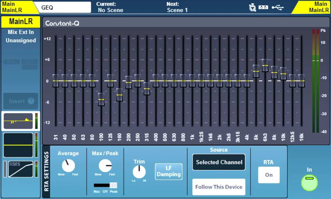
Task: Click the Average speed knob
Action: pos(68,166)
